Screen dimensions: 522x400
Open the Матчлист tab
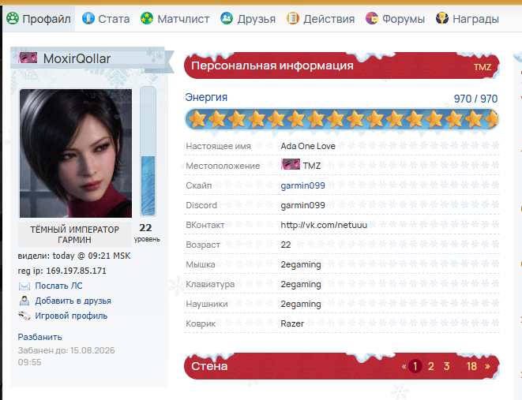click(x=175, y=19)
